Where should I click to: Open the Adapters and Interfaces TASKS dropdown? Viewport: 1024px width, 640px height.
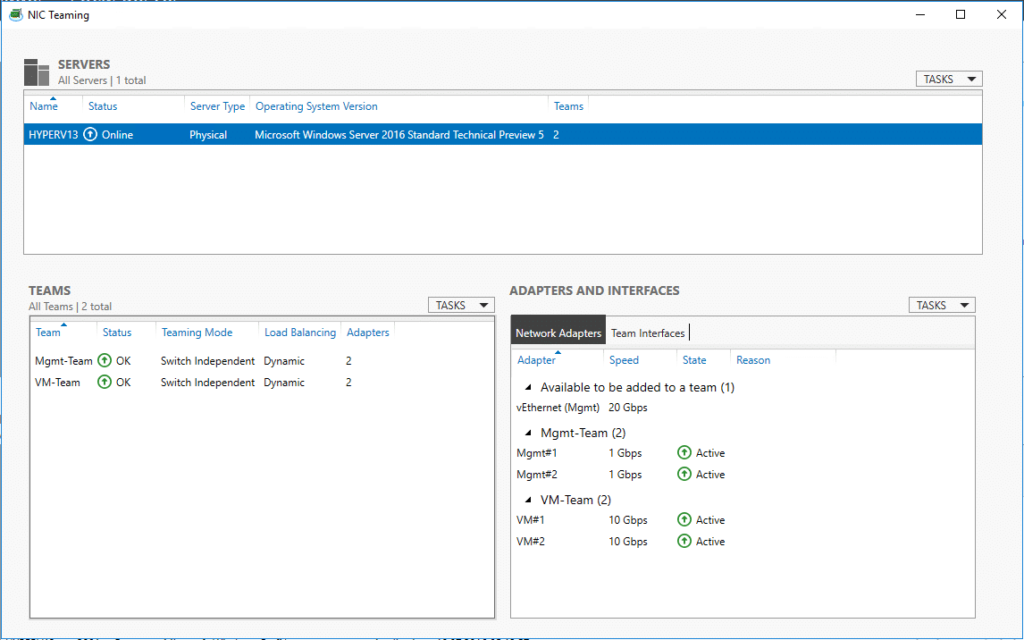click(942, 305)
